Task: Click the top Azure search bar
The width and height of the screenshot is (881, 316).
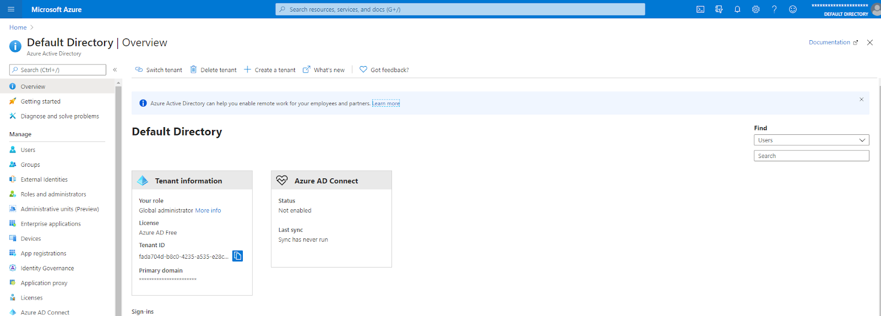Action: pos(460,9)
